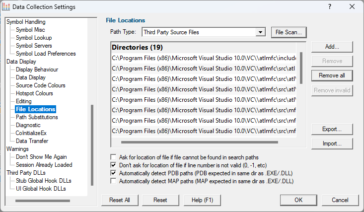Select Editing in the settings tree
The image size is (364, 212).
[24, 101]
